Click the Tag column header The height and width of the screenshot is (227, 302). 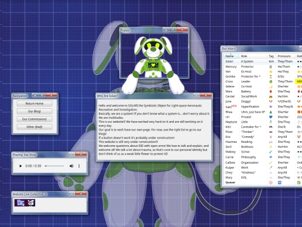271,56
